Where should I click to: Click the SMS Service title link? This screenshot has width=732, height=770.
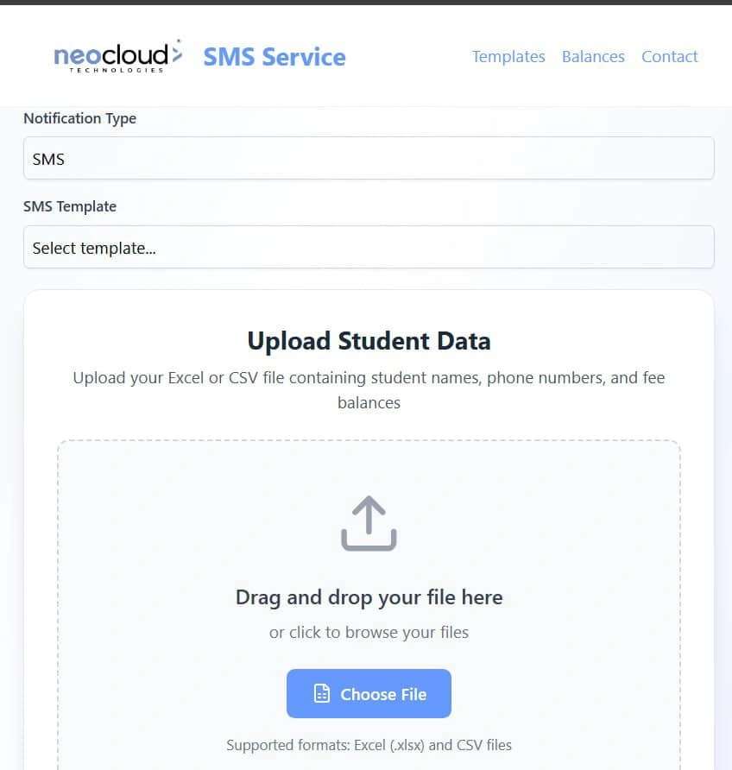274,57
